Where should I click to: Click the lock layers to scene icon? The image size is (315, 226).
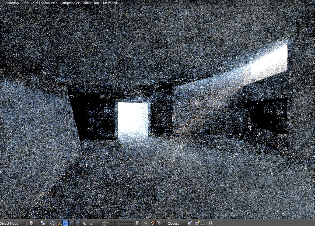coord(138,223)
